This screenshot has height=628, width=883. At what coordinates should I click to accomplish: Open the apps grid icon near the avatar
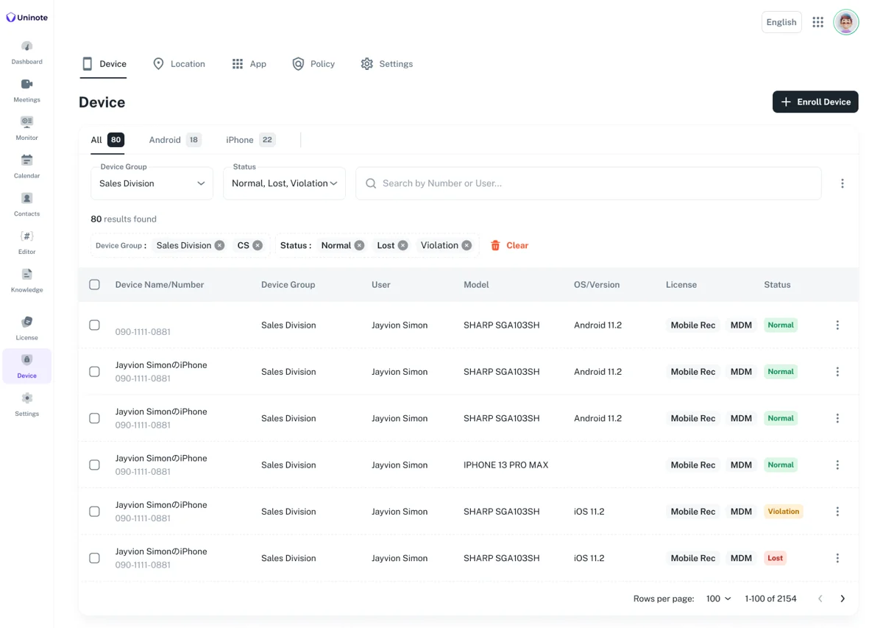point(818,22)
